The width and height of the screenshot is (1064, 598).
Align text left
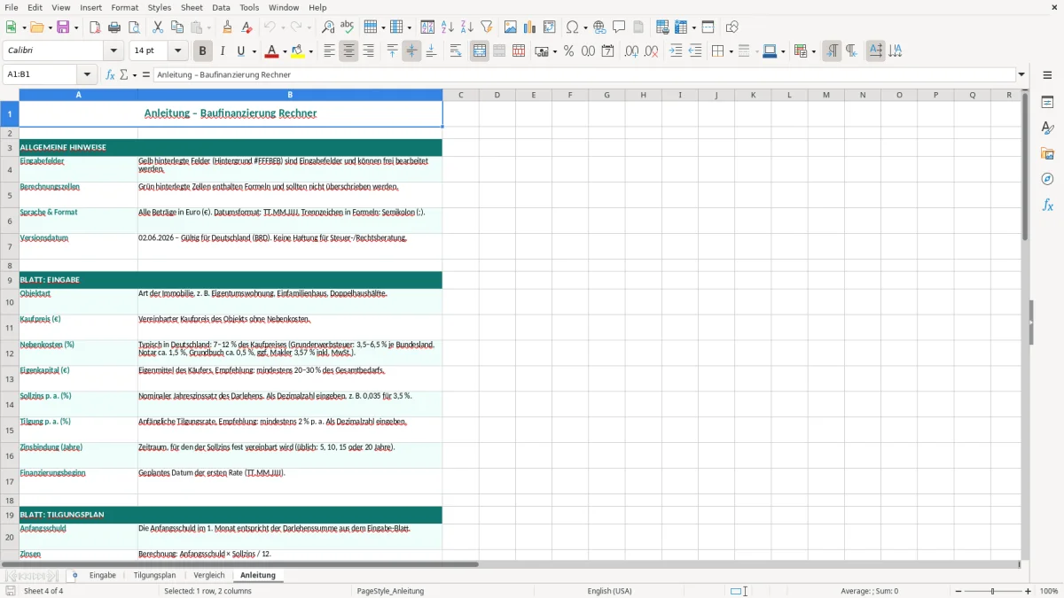tap(329, 51)
